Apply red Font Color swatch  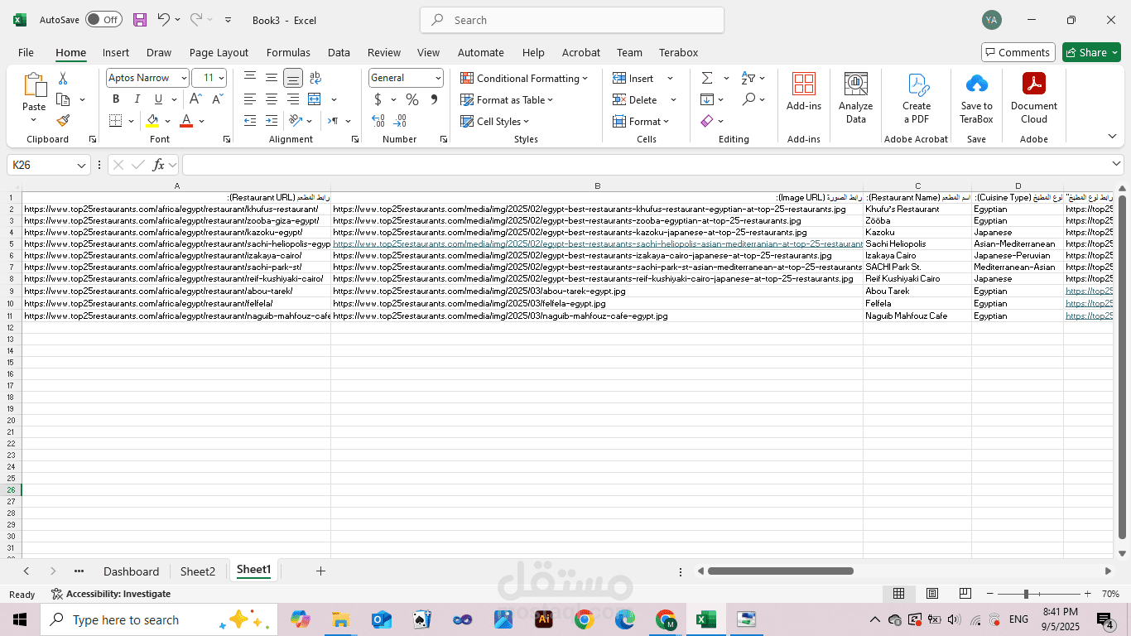coord(186,121)
